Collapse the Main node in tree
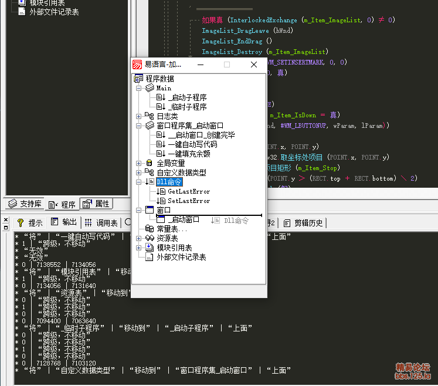The width and height of the screenshot is (438, 386). 139,88
